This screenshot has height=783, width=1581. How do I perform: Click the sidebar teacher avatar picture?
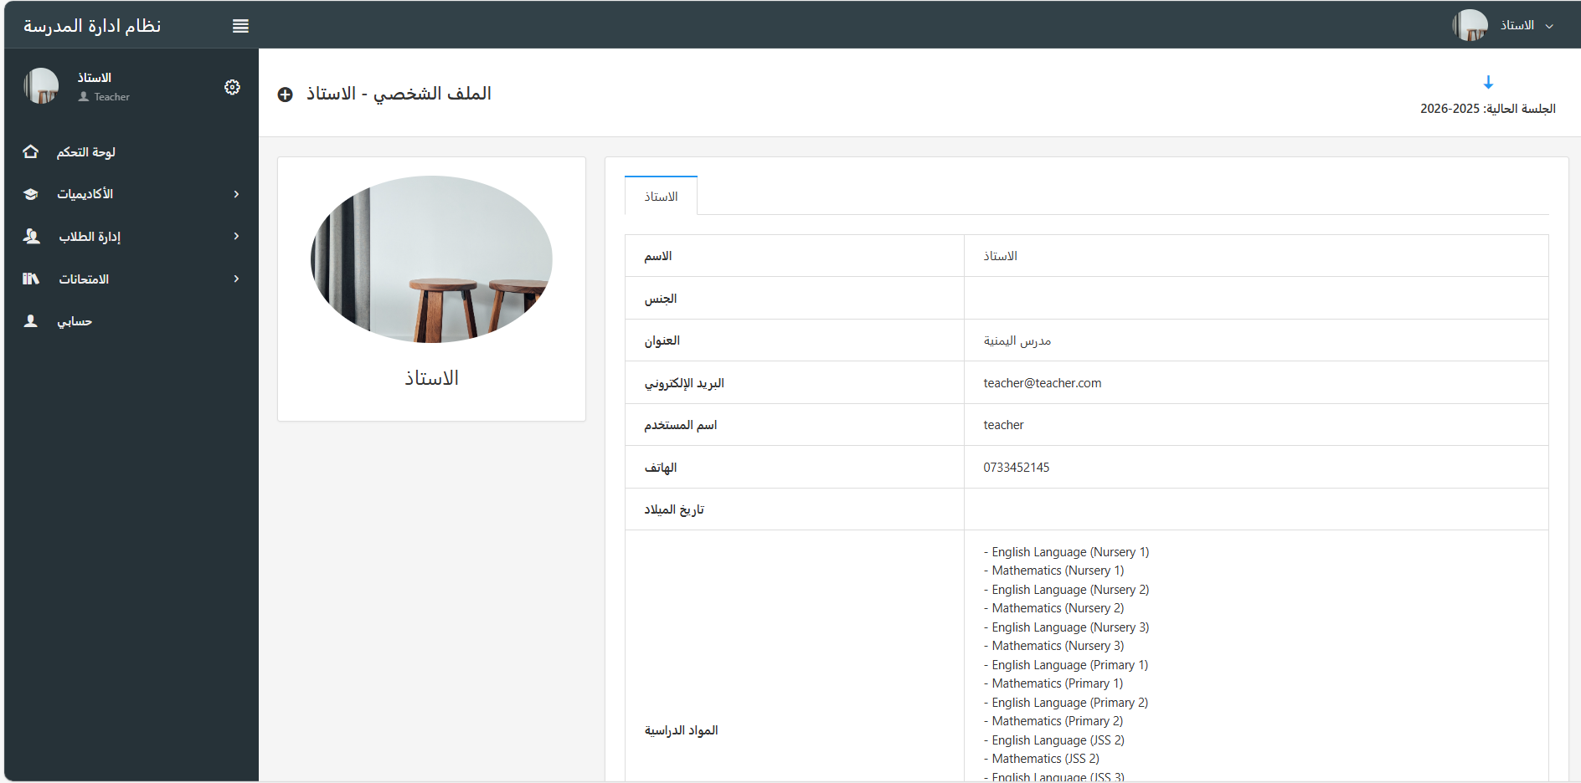[x=41, y=85]
